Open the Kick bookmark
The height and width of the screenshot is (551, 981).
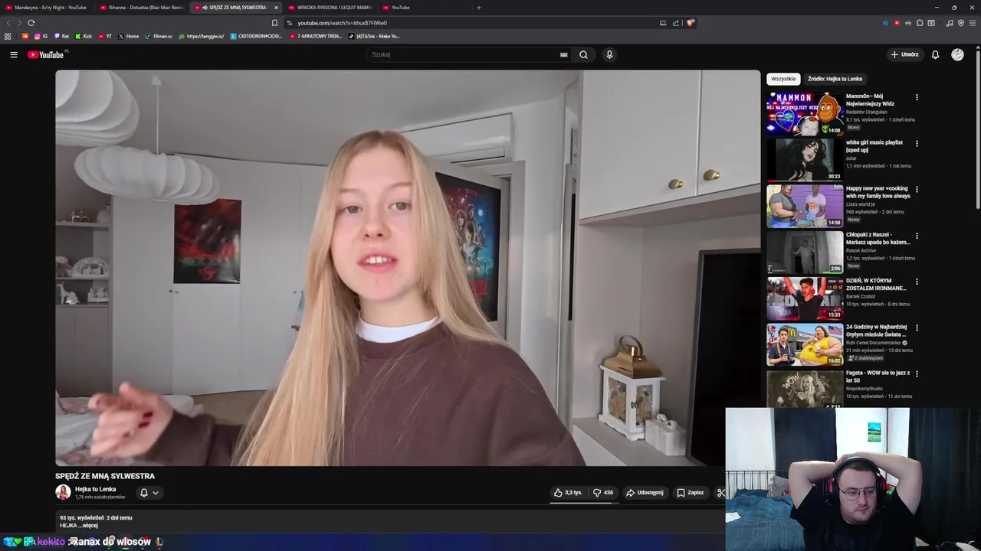pyautogui.click(x=84, y=36)
